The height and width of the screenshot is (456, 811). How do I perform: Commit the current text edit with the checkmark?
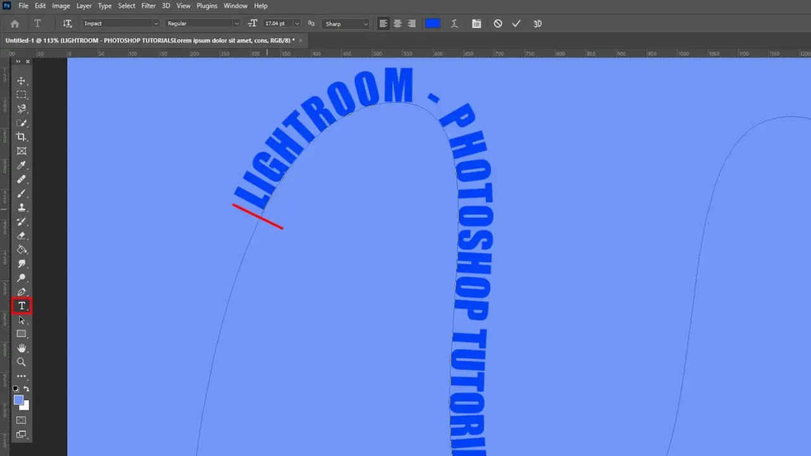[516, 23]
